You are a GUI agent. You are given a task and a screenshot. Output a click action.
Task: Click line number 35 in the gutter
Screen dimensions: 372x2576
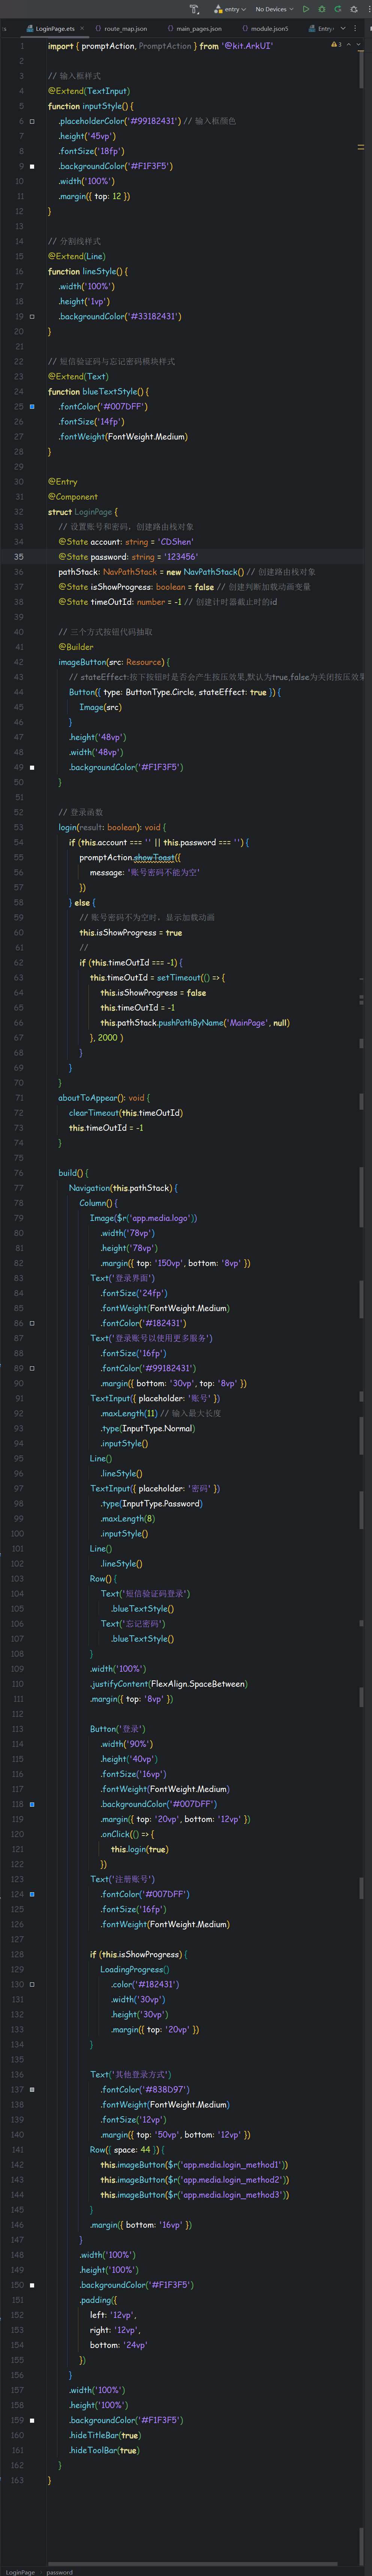(19, 557)
